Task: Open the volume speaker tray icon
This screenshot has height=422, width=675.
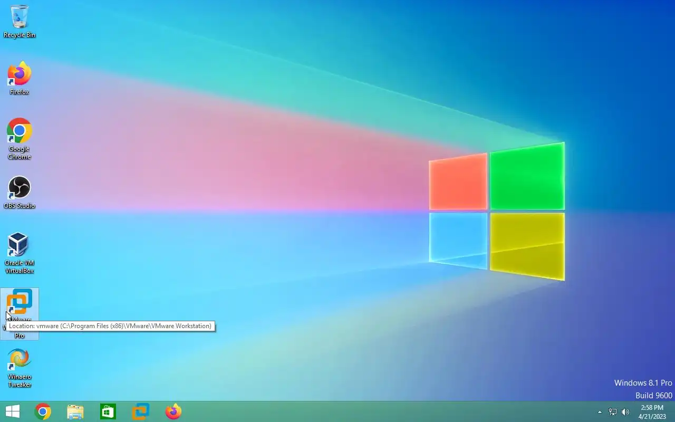Action: point(625,412)
